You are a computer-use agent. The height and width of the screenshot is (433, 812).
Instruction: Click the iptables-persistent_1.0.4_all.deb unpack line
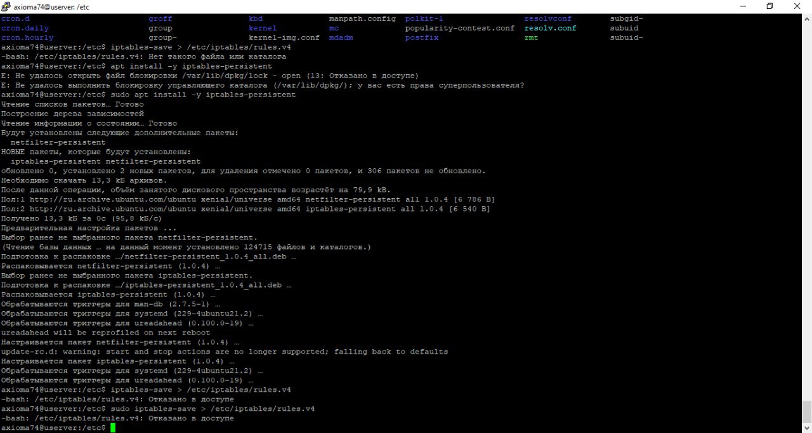[146, 285]
